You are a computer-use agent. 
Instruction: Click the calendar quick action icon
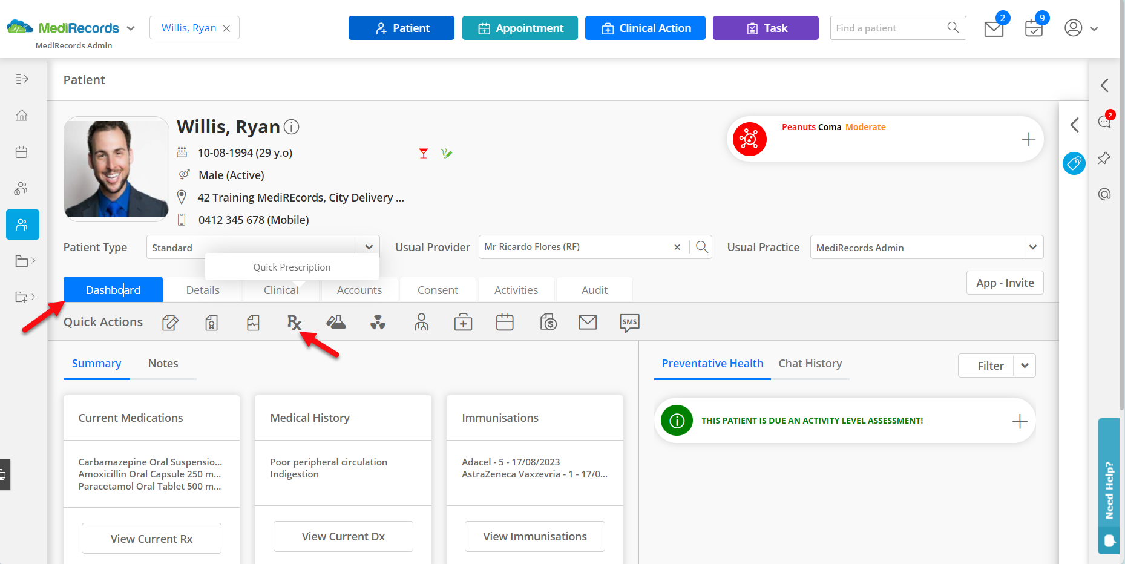click(505, 323)
